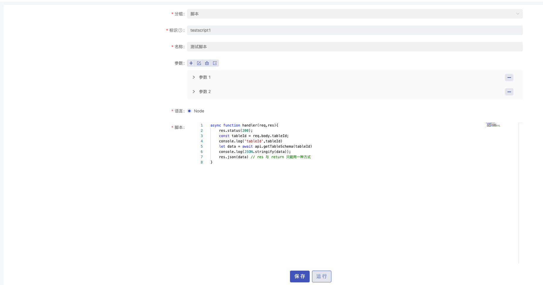This screenshot has width=543, height=285.
Task: Click the 名称 field containing 测试脚本
Action: (355, 47)
